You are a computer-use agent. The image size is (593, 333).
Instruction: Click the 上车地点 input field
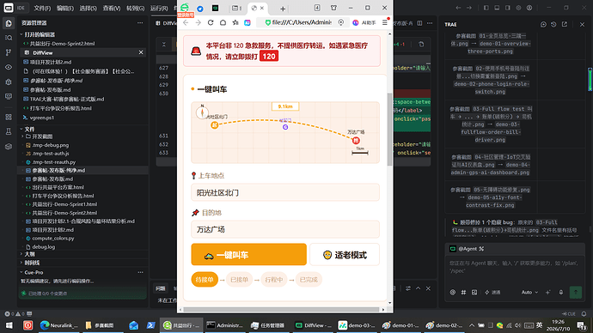(285, 193)
